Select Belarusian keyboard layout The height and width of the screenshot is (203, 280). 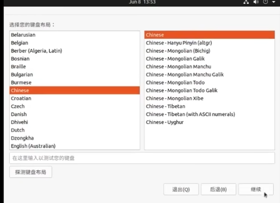coord(75,35)
